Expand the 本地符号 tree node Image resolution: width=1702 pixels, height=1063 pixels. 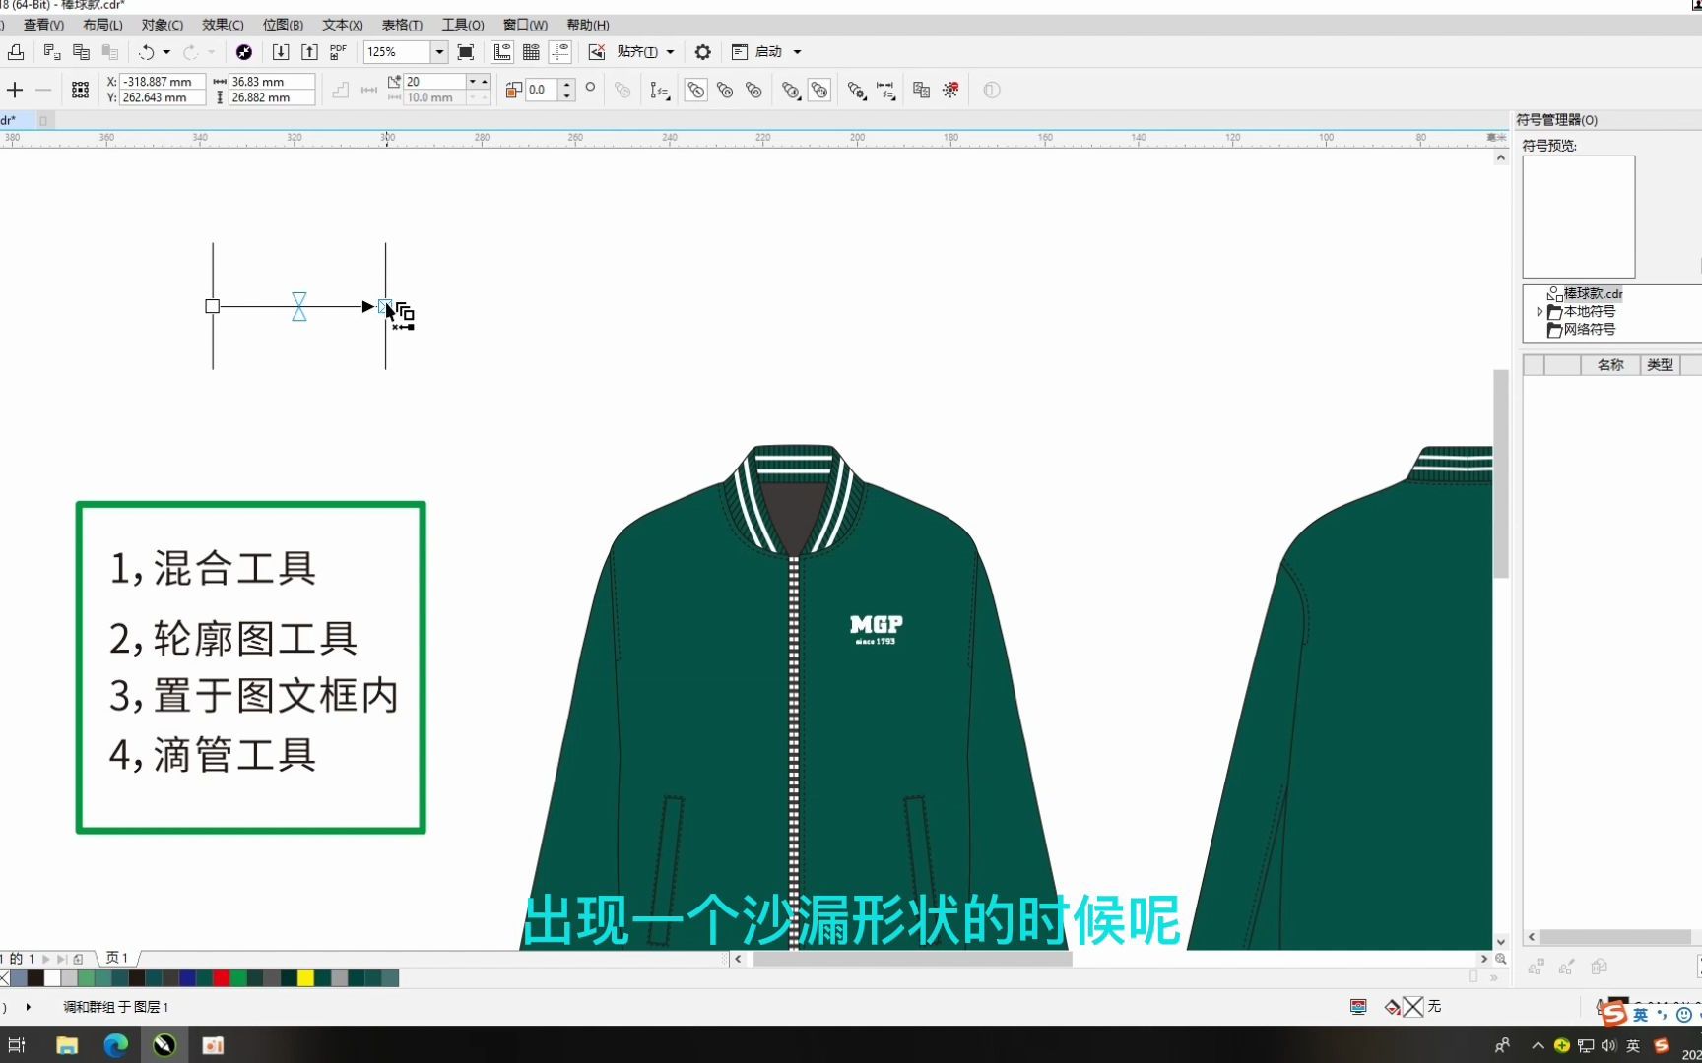(1539, 311)
